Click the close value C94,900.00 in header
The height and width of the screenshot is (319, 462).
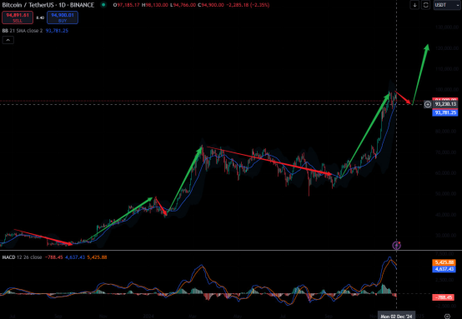211,5
